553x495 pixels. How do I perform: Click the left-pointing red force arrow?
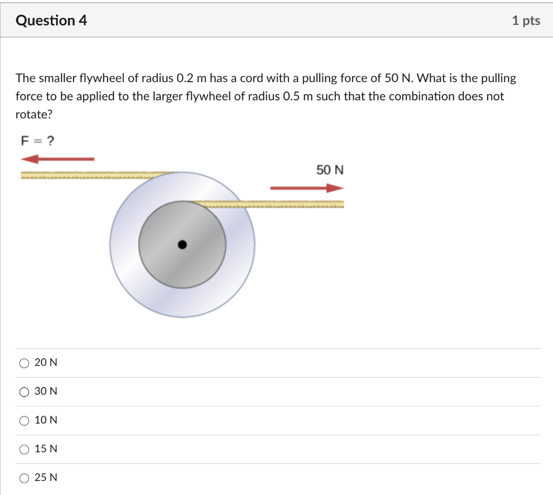[x=57, y=158]
